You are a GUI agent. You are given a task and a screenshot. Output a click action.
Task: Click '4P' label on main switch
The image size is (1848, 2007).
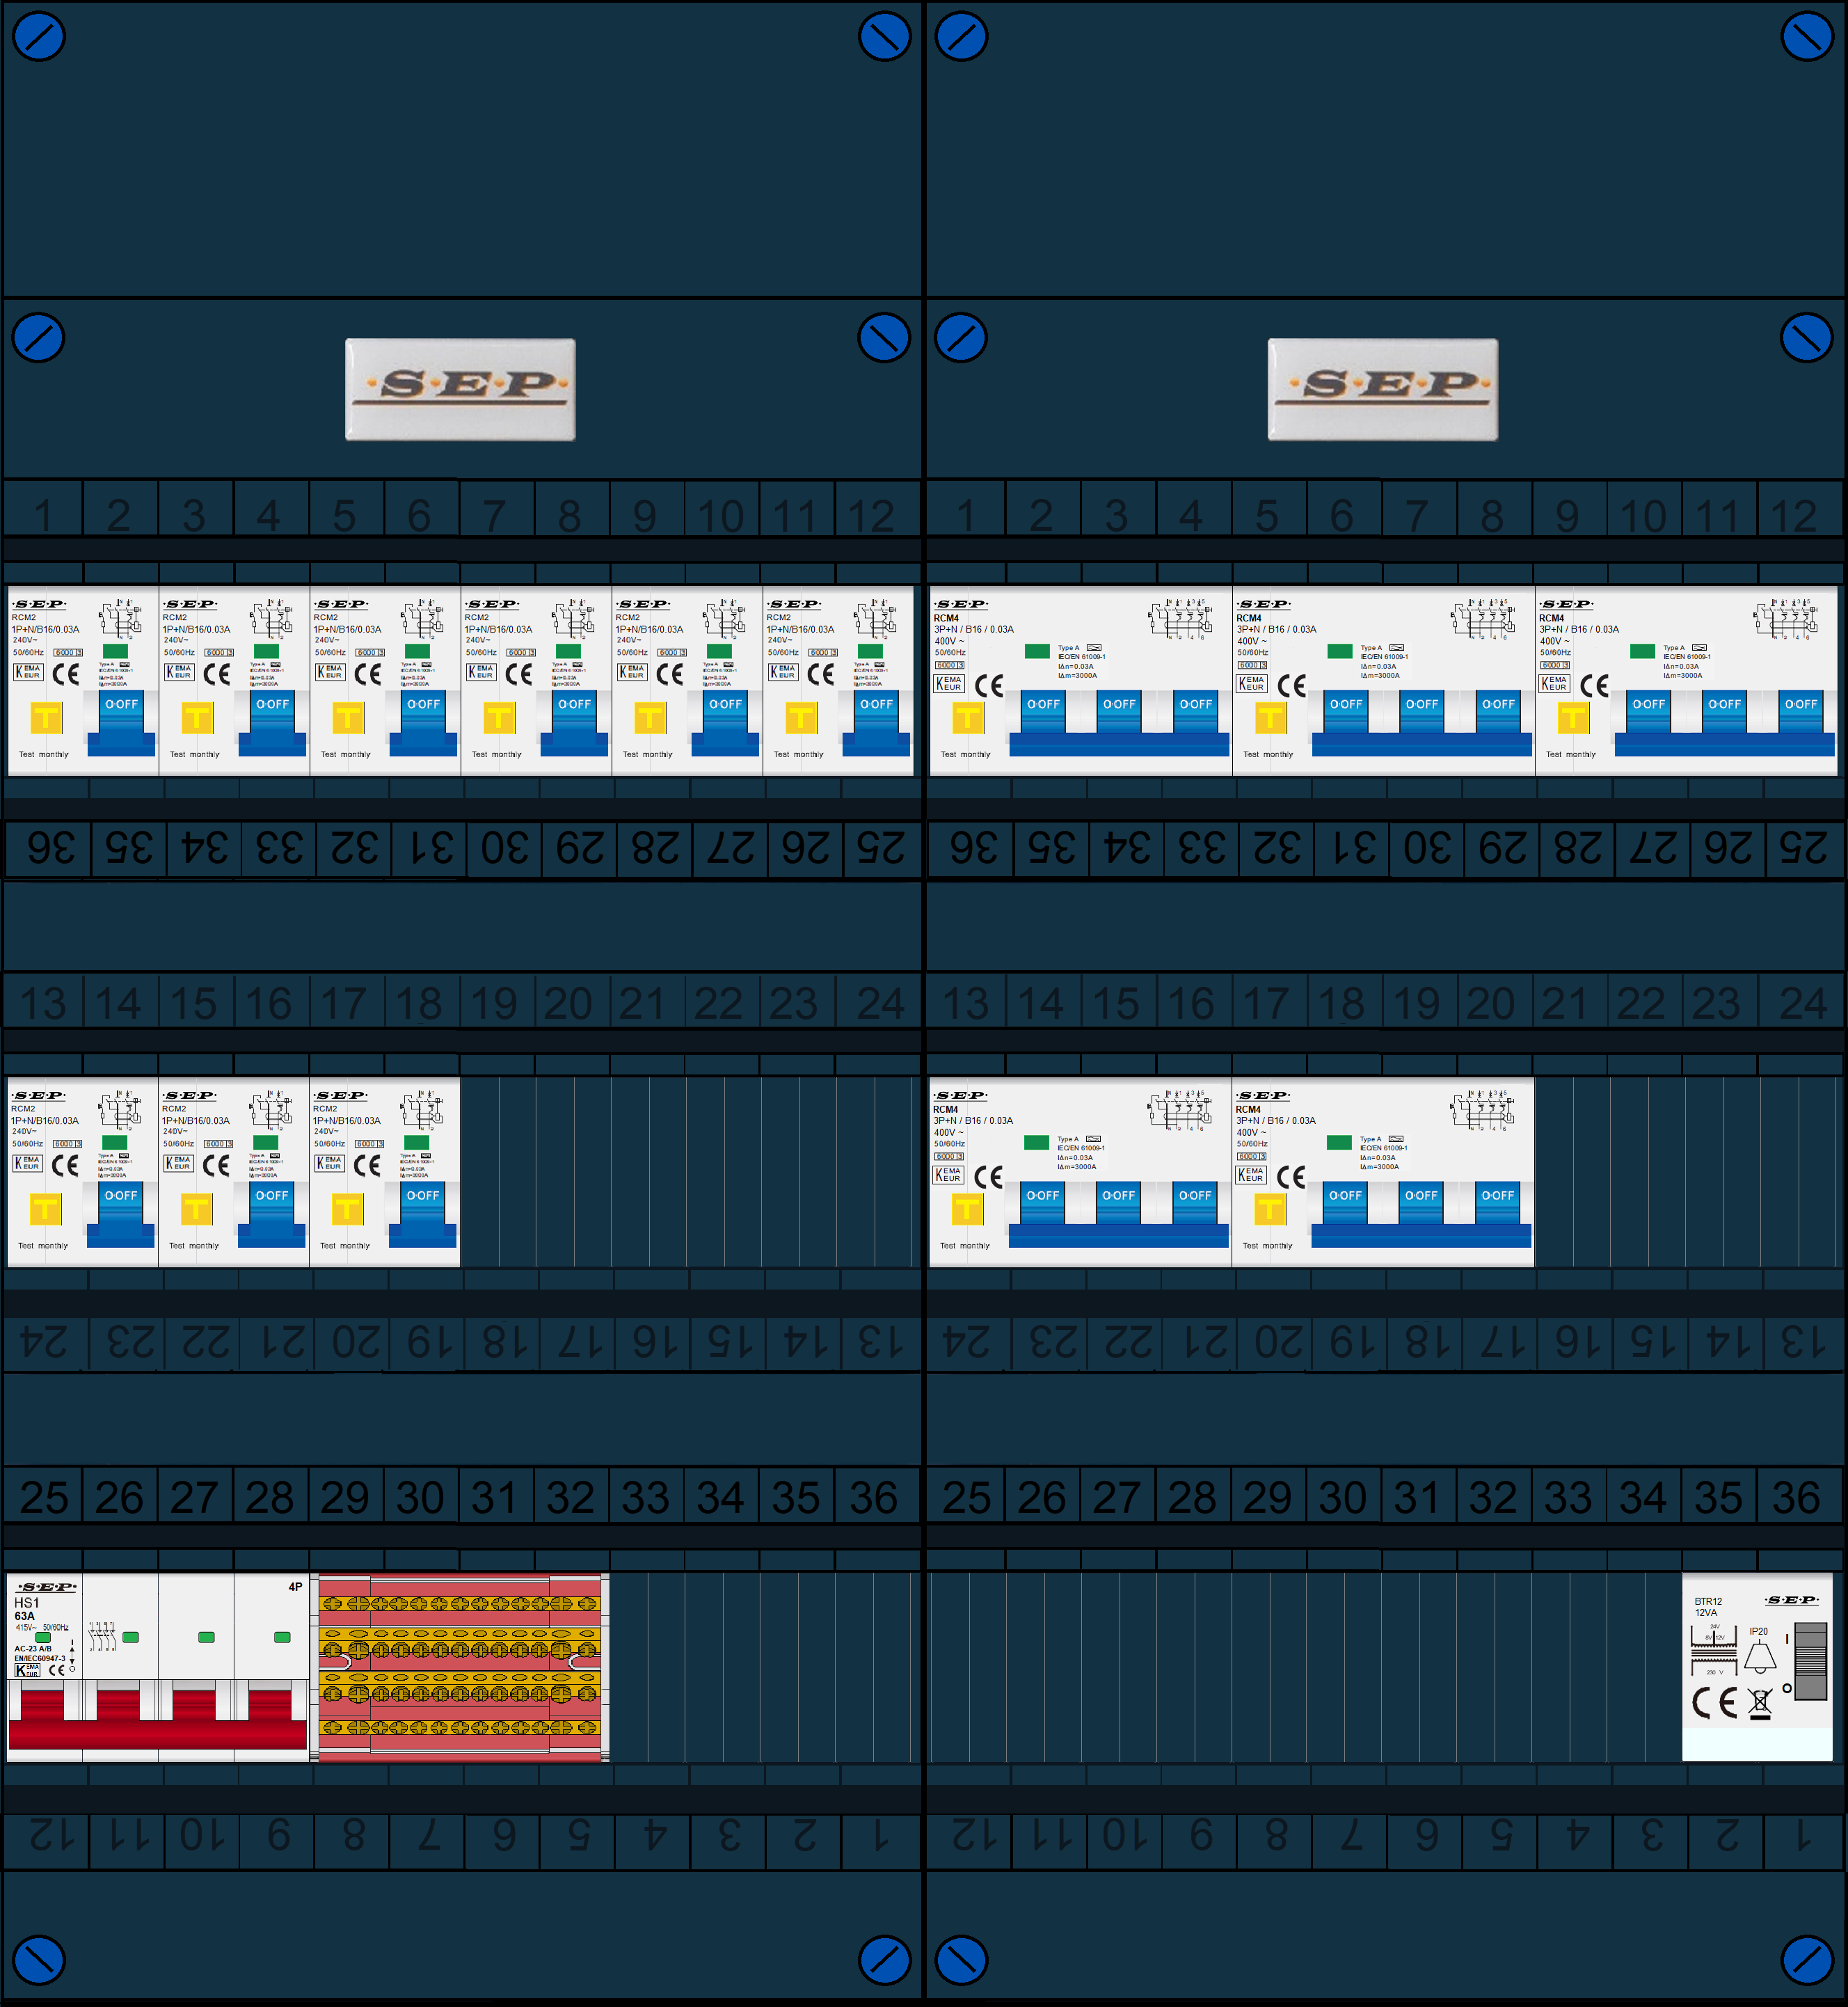[x=295, y=1586]
